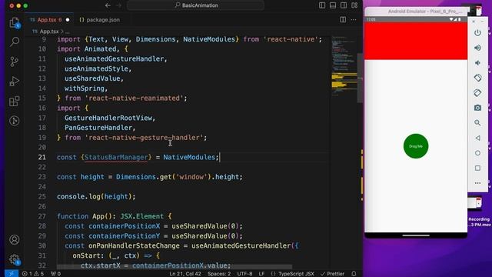Click the unsaved dot on the App.tsx tab
Screen dimensions: 492x277
click(68, 20)
